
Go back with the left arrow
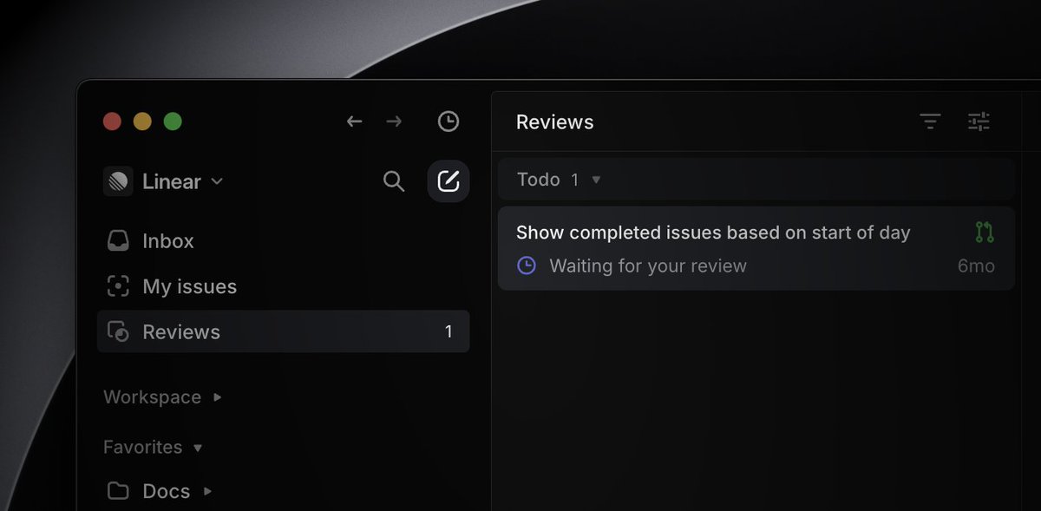[x=354, y=121]
